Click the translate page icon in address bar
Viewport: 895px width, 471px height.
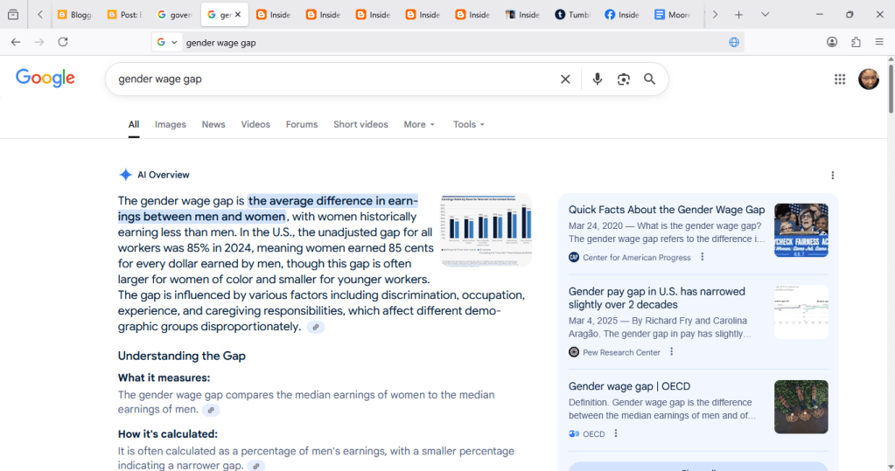(734, 42)
